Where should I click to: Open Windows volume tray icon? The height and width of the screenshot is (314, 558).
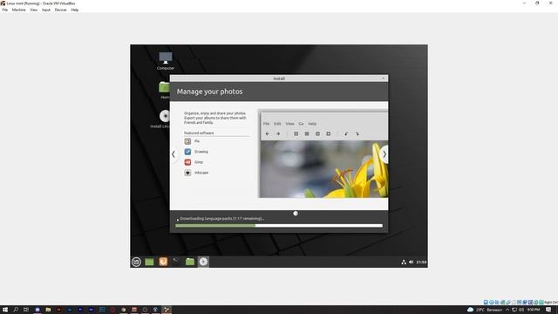click(x=521, y=310)
